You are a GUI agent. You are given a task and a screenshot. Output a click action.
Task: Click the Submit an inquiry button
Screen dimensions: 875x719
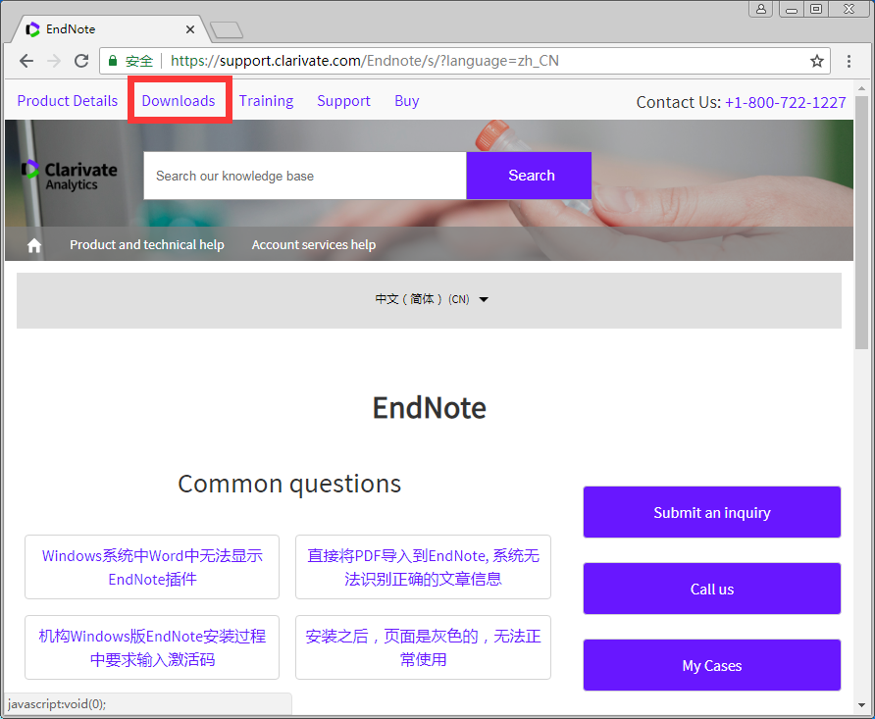tap(712, 512)
